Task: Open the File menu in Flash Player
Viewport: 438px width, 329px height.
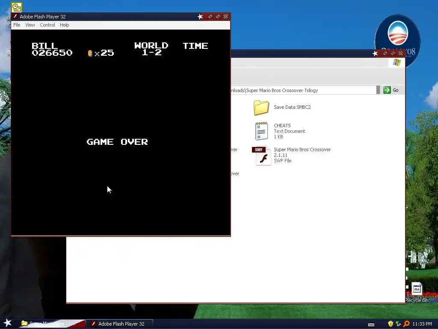Action: [x=17, y=25]
